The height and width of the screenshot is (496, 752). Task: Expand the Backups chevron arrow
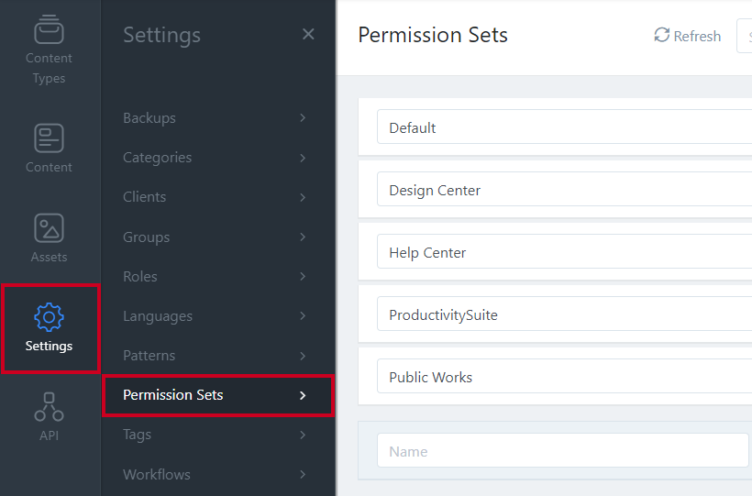coord(303,118)
